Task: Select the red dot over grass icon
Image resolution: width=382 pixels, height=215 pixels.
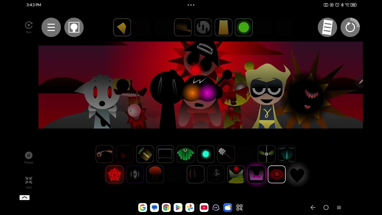Action: (x=236, y=174)
